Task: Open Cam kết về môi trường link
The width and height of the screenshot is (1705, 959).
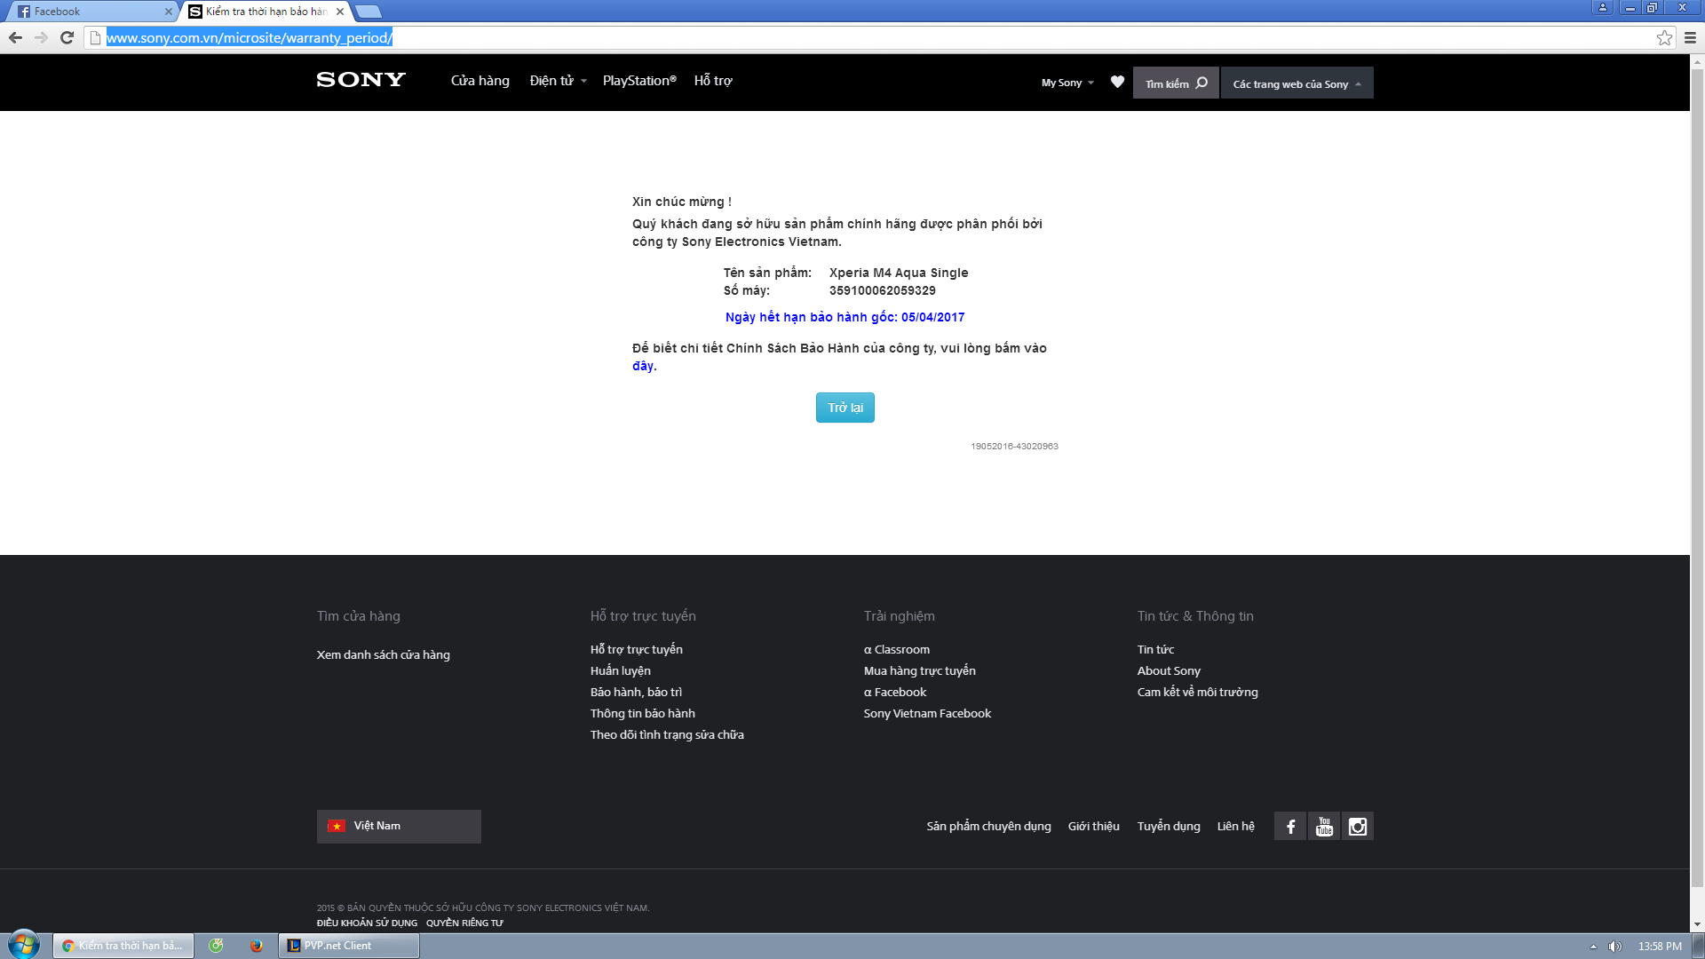Action: [x=1198, y=692]
